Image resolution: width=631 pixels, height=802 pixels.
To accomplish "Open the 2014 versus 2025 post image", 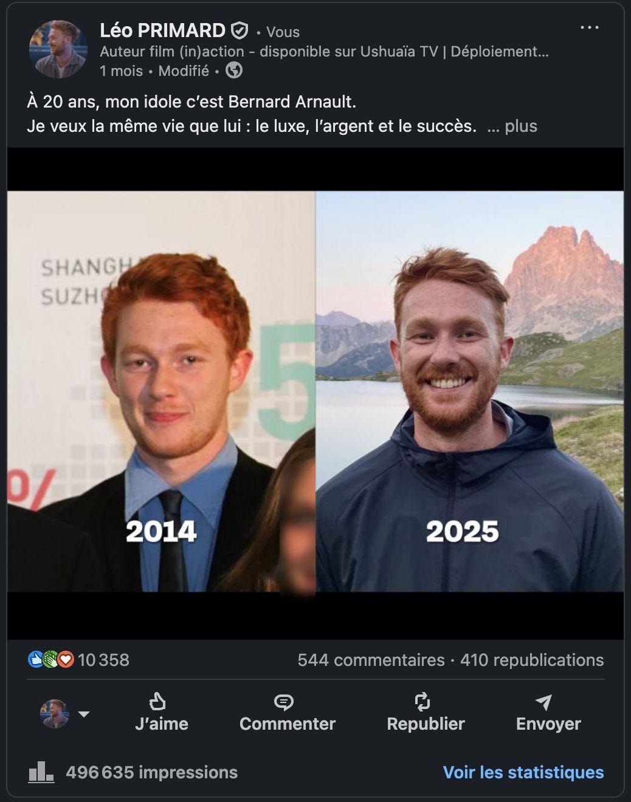I will 315,392.
